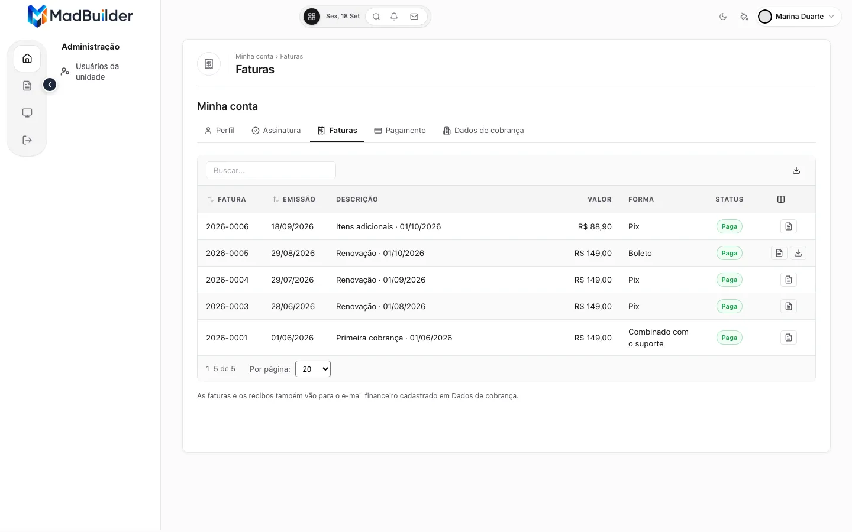Click the emission date 28/06/2026
Screen dimensions: 852x532
pos(293,306)
